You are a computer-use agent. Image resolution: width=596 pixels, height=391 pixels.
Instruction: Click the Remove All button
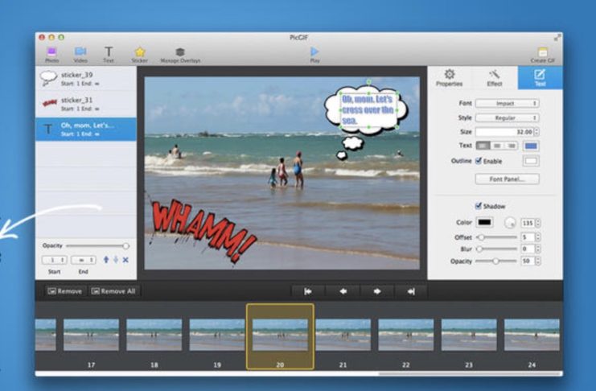tap(113, 291)
